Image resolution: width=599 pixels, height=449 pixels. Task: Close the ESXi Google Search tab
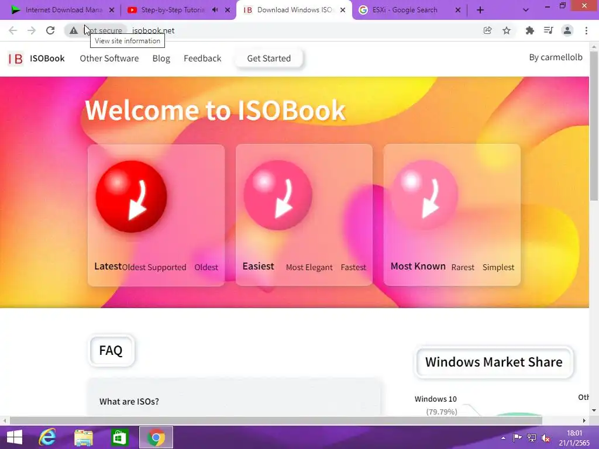pyautogui.click(x=457, y=11)
